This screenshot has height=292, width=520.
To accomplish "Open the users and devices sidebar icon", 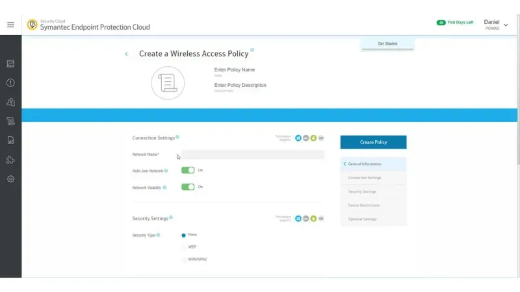I will coord(10,102).
